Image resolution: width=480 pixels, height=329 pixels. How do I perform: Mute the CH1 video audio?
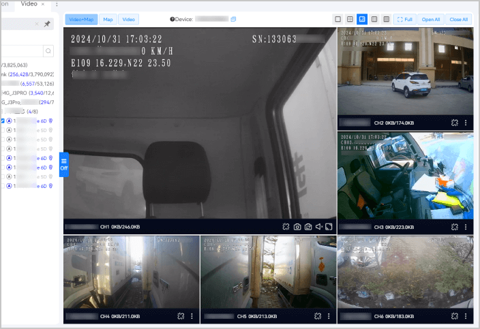pyautogui.click(x=318, y=227)
